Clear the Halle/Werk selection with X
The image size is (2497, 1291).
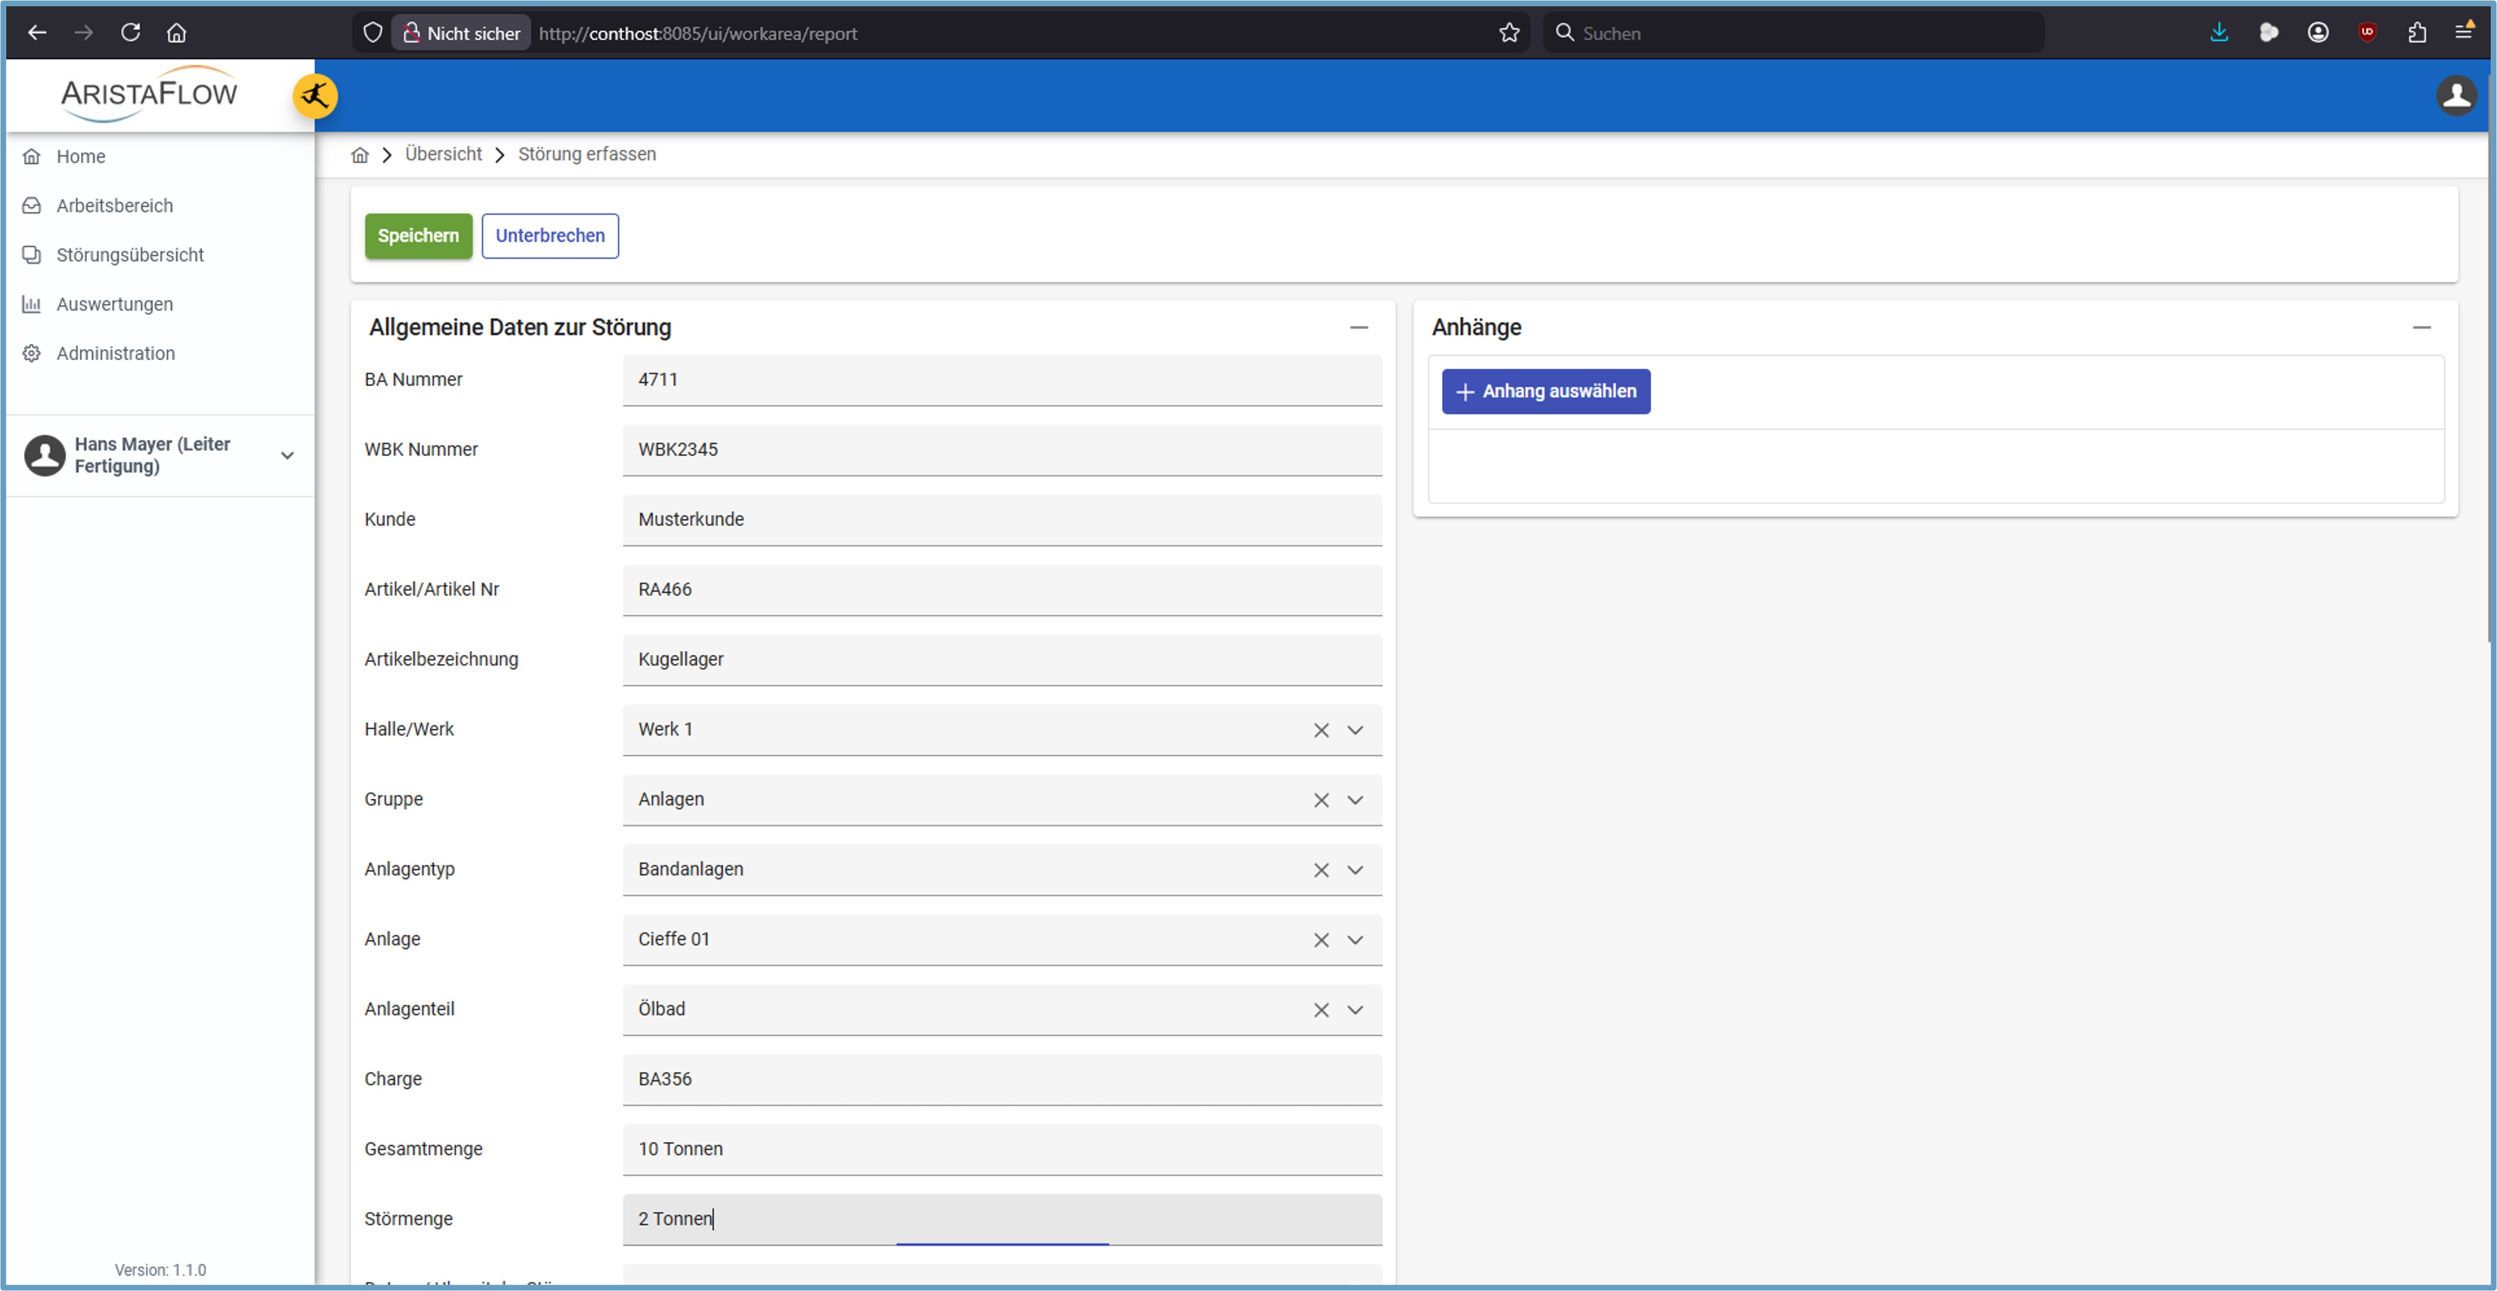[x=1320, y=730]
